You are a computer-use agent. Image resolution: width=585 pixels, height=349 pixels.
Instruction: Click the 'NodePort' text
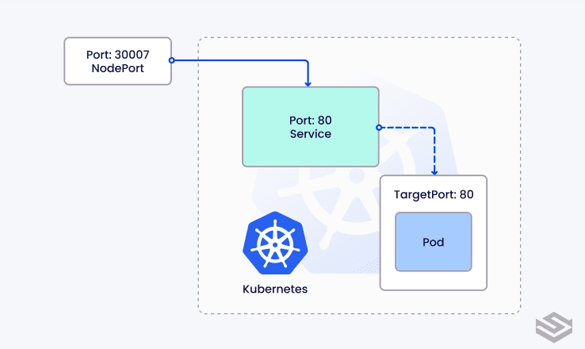coord(117,68)
